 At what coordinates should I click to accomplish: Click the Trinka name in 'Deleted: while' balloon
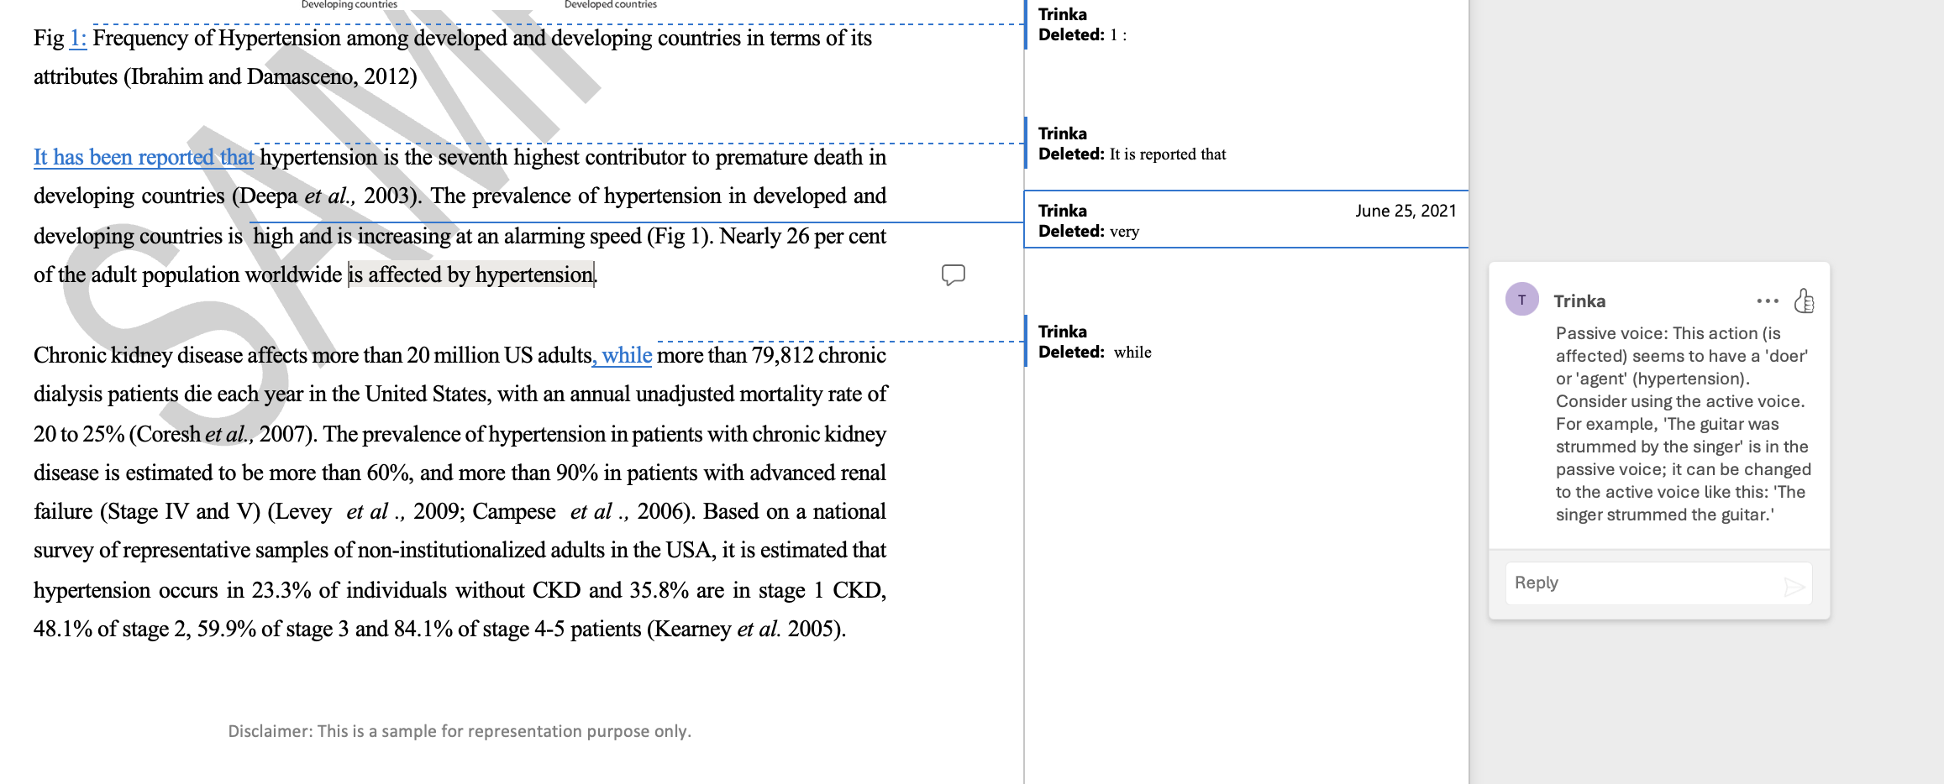click(x=1062, y=332)
